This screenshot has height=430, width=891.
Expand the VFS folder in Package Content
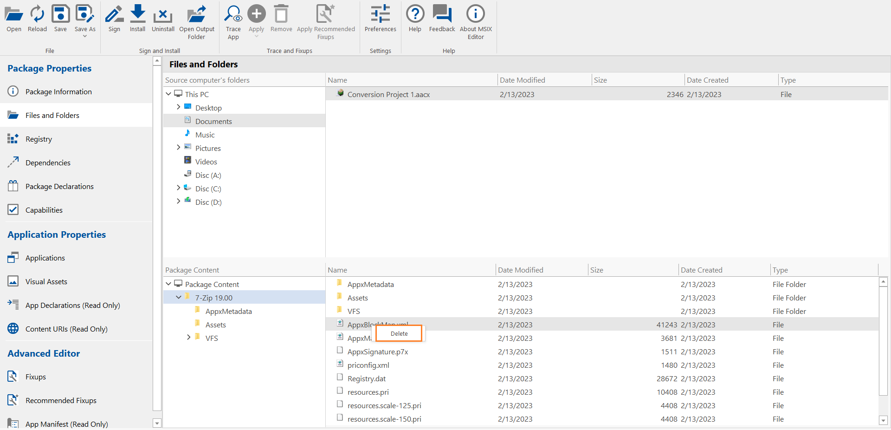188,338
